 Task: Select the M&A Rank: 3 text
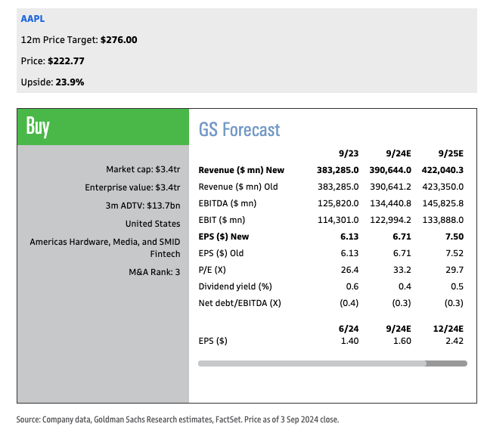pos(154,271)
